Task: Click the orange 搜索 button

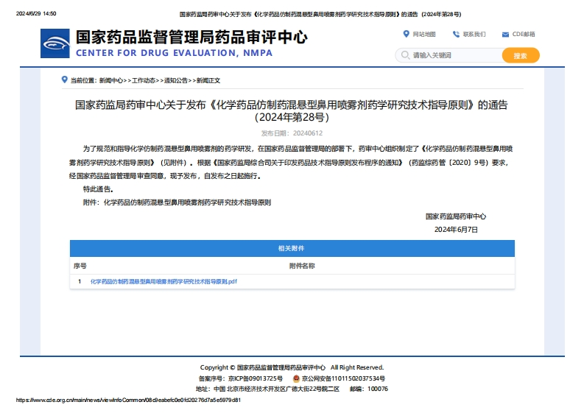Action: [521, 55]
